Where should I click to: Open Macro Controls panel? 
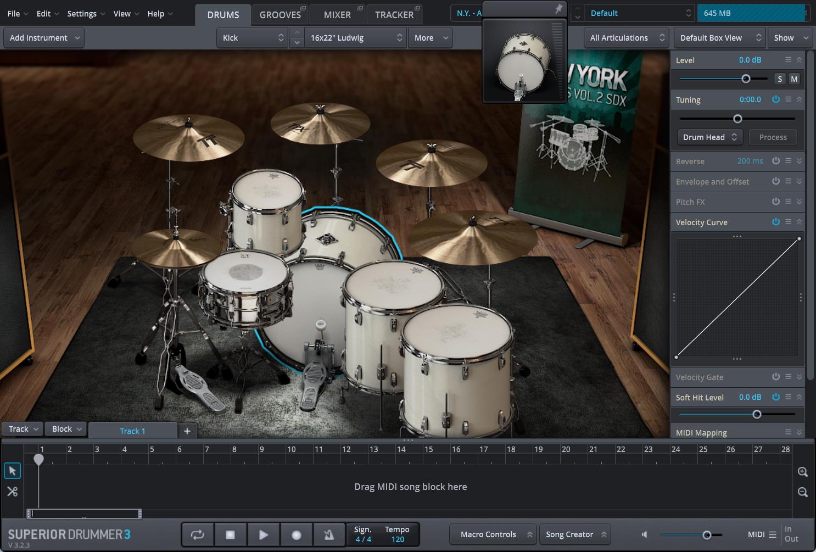pyautogui.click(x=491, y=534)
